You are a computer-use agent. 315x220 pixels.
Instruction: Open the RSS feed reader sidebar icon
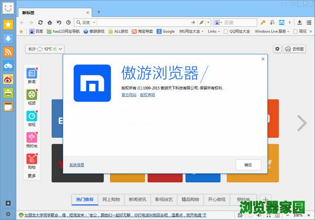tap(8, 51)
